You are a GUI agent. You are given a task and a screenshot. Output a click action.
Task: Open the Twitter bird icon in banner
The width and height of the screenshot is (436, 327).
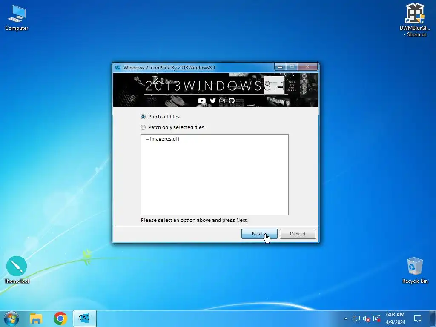pos(213,100)
